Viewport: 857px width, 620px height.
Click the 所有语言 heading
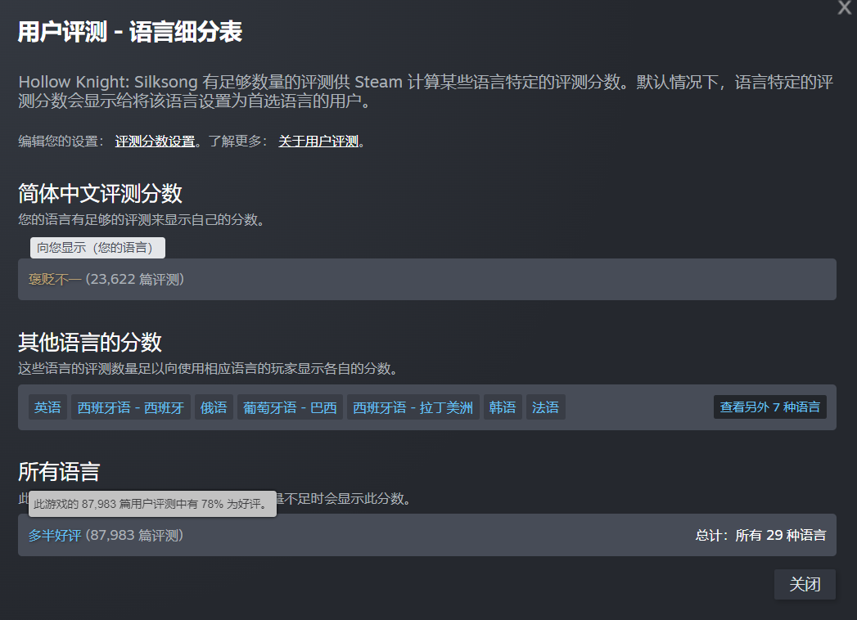(x=59, y=472)
